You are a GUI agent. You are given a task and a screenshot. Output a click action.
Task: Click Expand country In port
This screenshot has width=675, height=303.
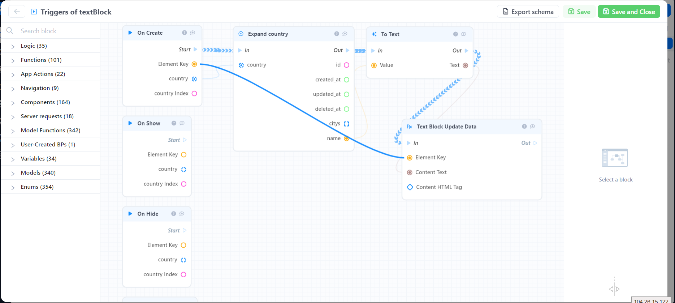click(x=240, y=50)
